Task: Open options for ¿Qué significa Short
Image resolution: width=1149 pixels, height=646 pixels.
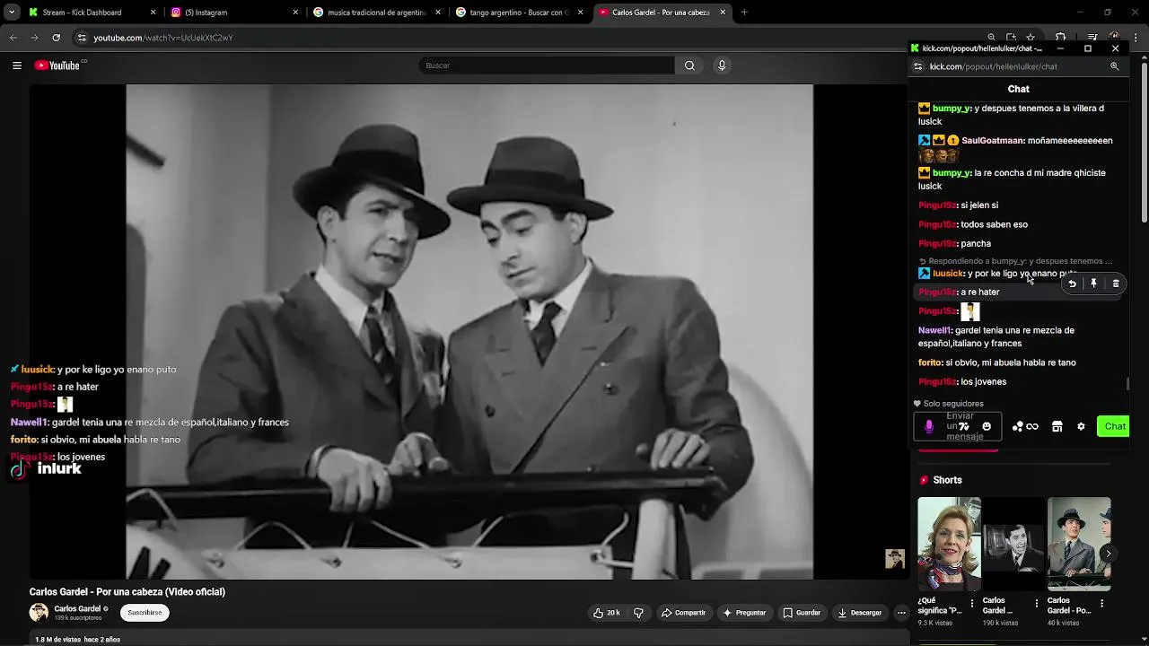Action: 971,604
